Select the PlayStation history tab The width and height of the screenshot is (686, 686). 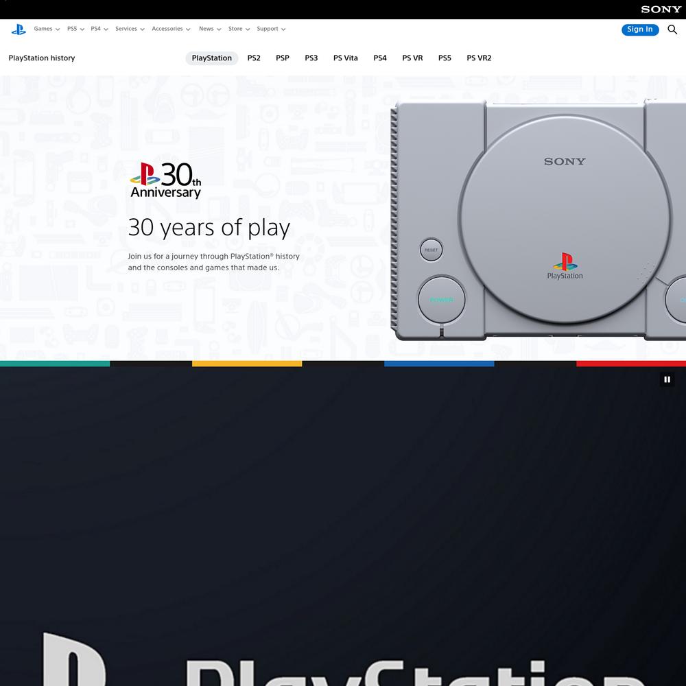pyautogui.click(x=212, y=58)
